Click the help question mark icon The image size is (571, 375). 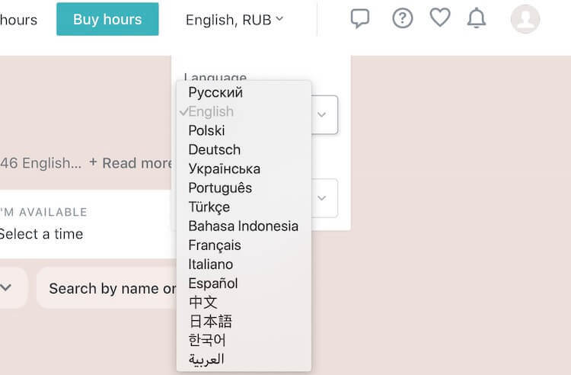tap(402, 18)
